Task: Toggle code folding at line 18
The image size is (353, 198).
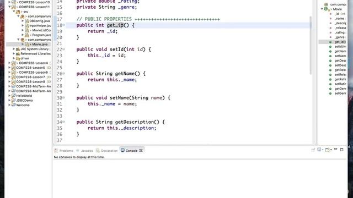Action: 64,25
